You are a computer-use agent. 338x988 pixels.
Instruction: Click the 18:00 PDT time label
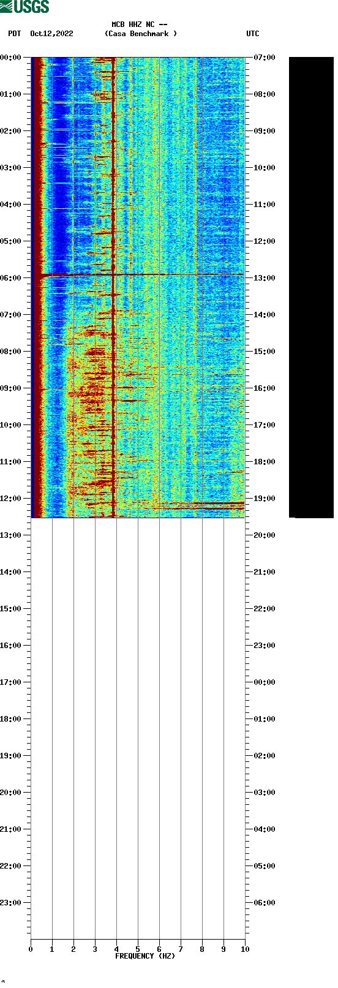pos(10,719)
